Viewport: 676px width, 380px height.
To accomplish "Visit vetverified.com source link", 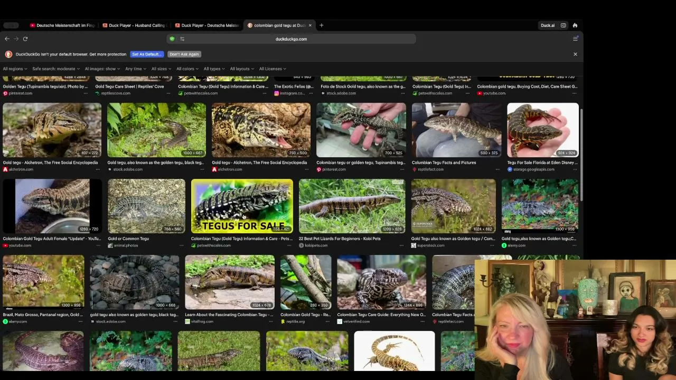I will (353, 321).
